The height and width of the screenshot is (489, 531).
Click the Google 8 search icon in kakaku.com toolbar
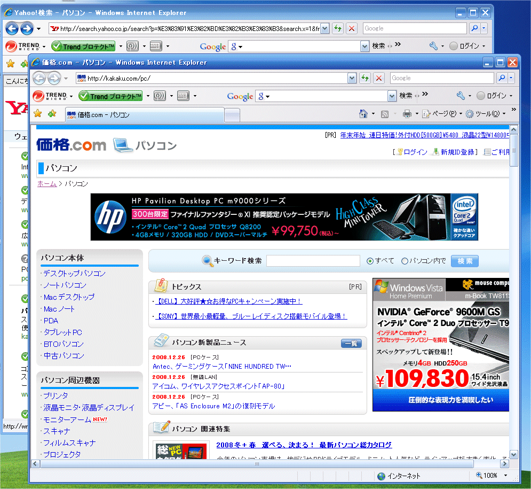point(261,96)
